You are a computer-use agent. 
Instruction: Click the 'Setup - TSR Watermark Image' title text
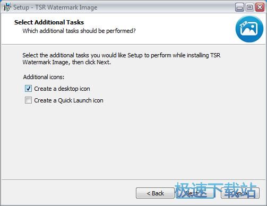pos(55,7)
